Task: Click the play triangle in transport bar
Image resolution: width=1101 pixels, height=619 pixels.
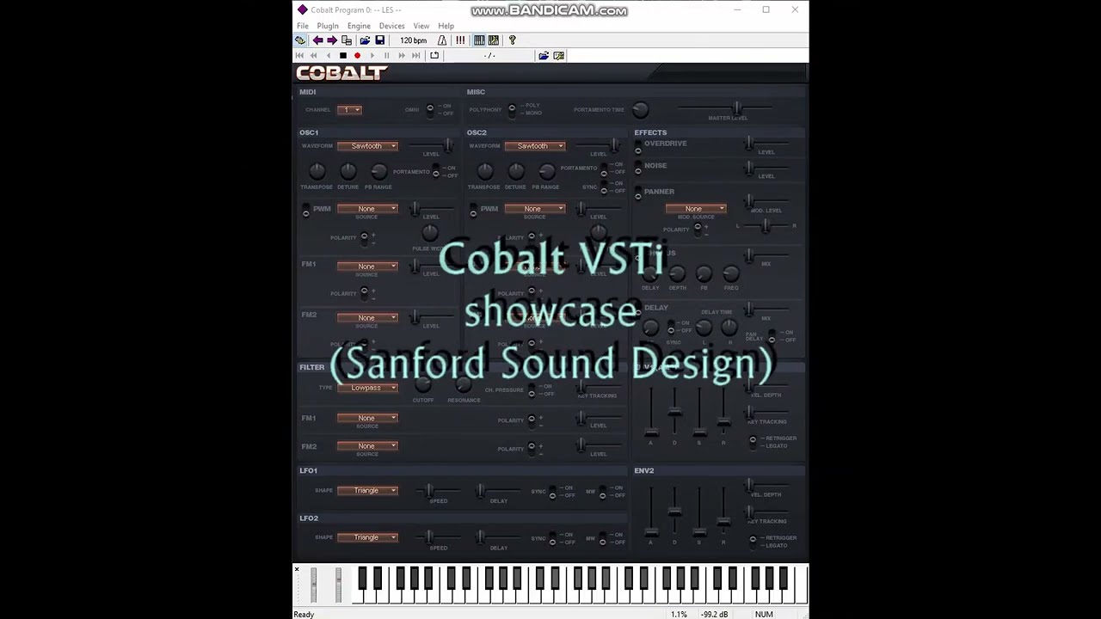Action: pyautogui.click(x=372, y=56)
